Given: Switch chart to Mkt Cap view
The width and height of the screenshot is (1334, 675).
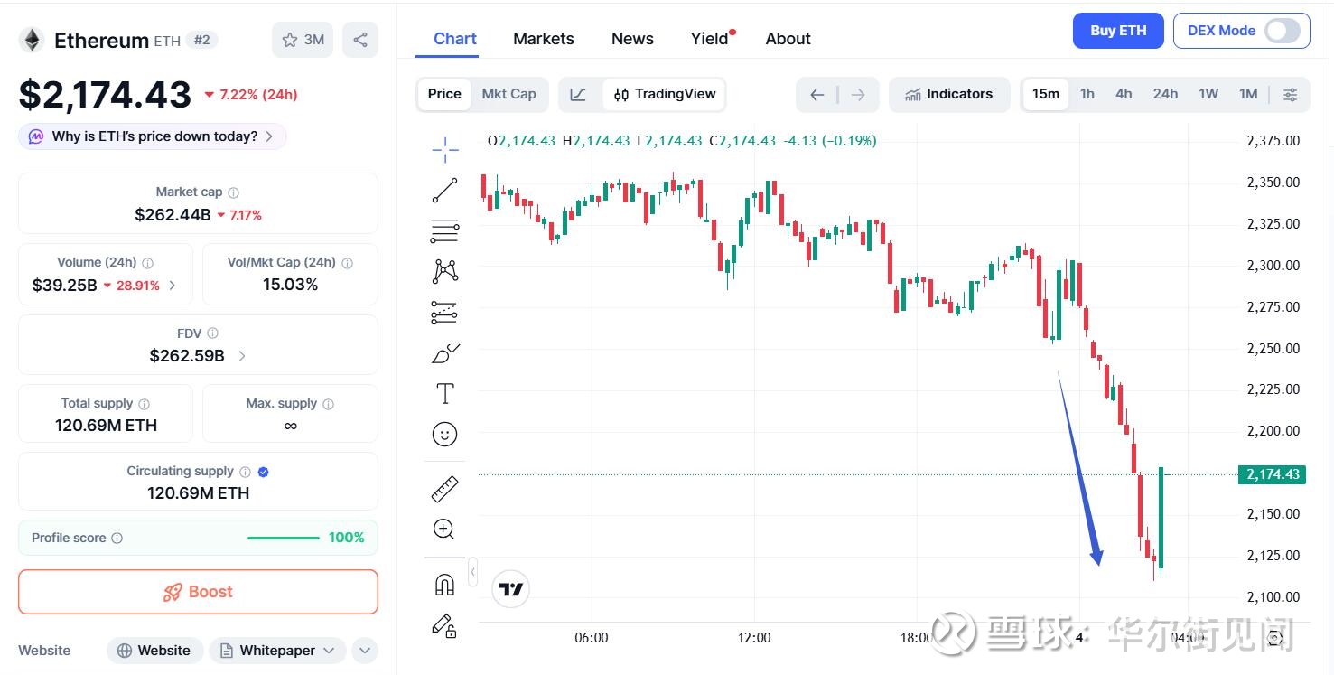Looking at the screenshot, I should (508, 94).
